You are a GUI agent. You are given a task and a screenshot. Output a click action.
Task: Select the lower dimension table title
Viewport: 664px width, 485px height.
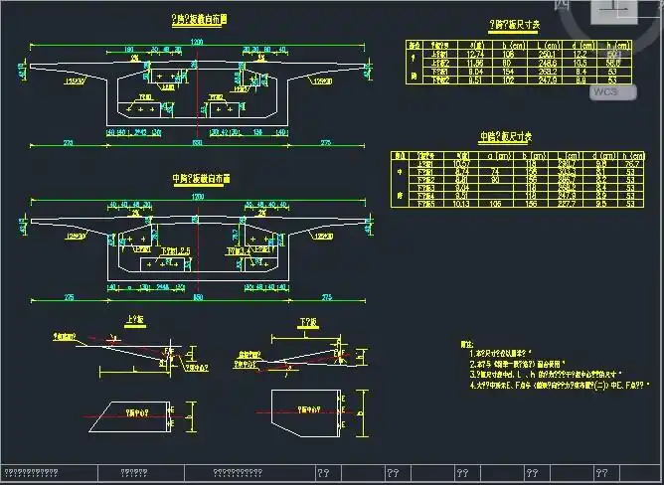(x=506, y=138)
